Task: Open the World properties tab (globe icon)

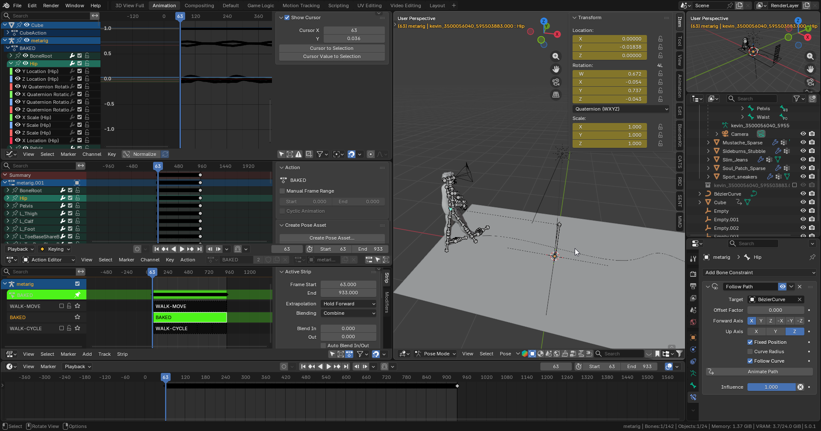Action: pos(693,322)
